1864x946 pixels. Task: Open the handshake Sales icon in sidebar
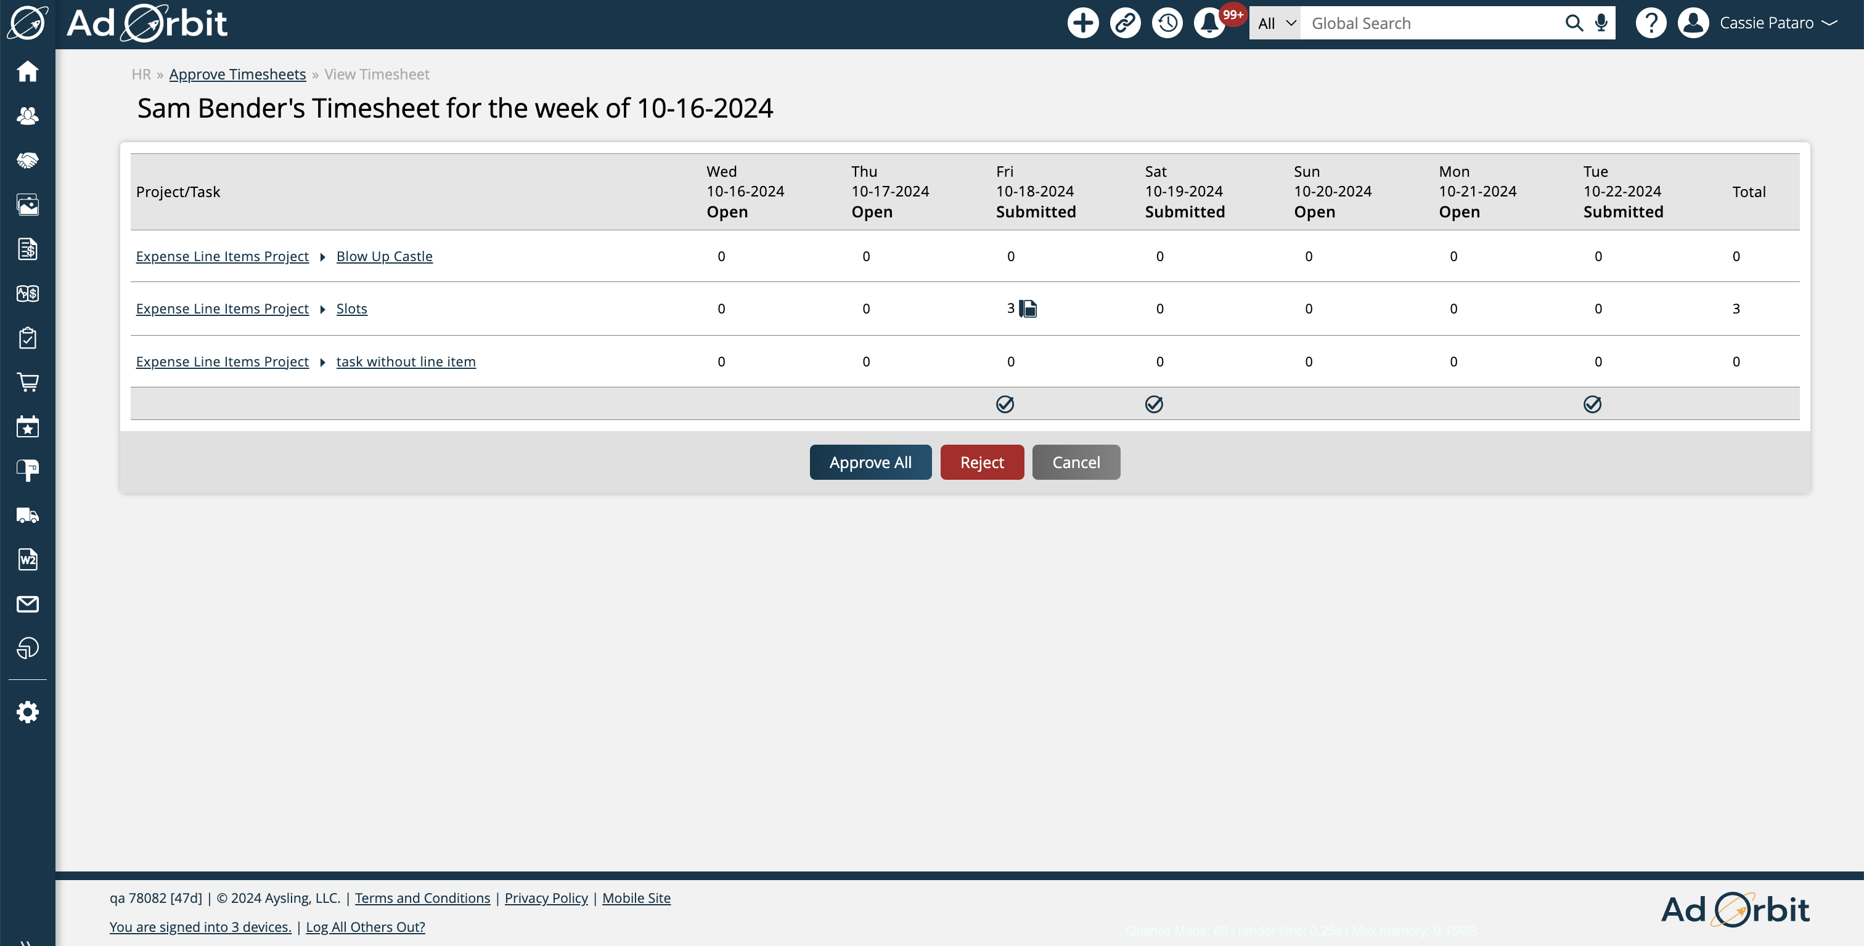click(28, 160)
